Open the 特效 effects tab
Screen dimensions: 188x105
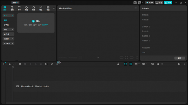(34, 8)
